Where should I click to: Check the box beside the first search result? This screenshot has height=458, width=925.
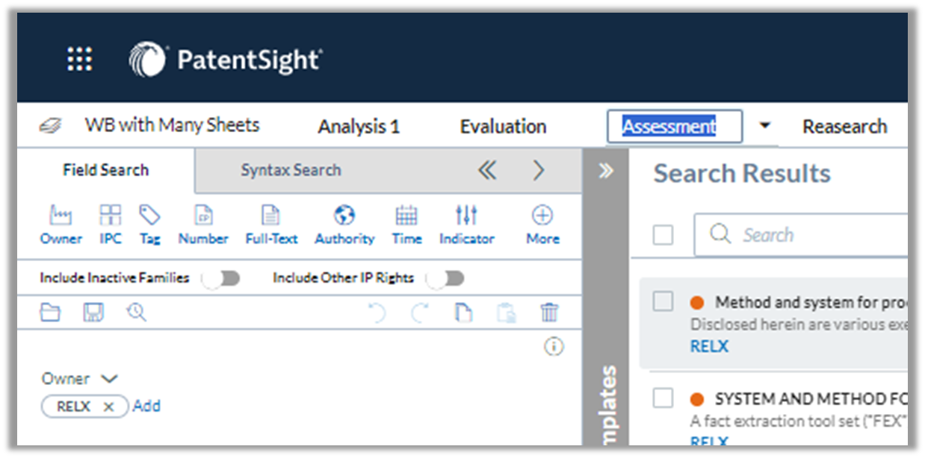tap(663, 301)
